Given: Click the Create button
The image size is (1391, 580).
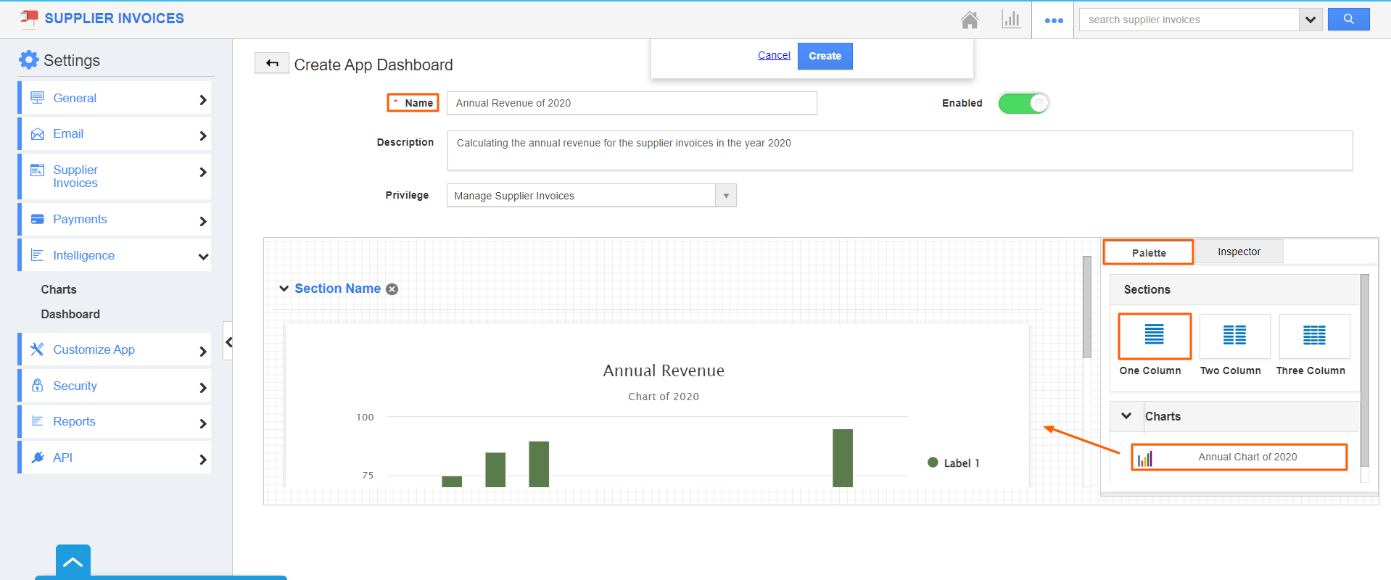Looking at the screenshot, I should tap(825, 56).
